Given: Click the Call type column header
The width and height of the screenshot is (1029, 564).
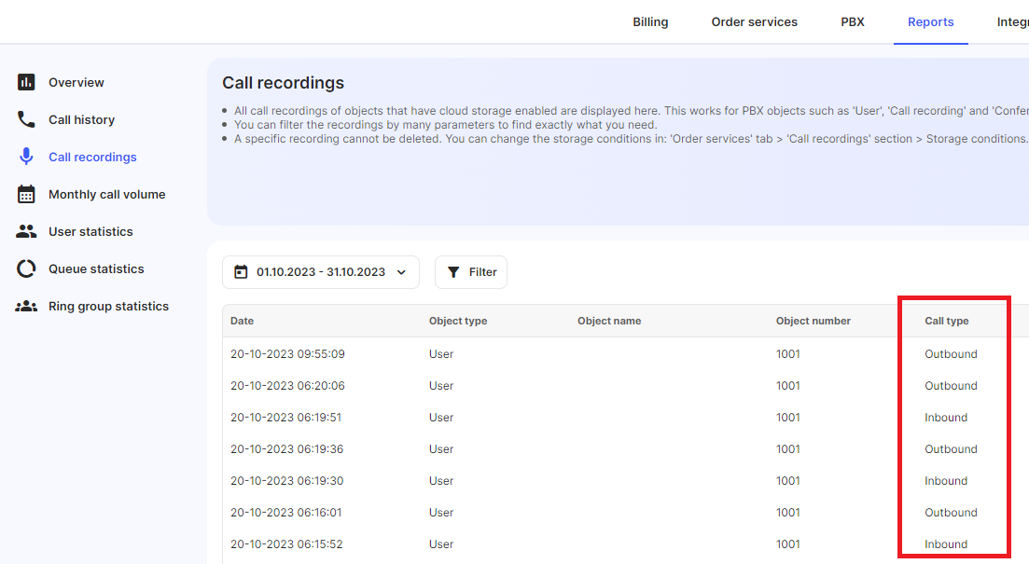Looking at the screenshot, I should pos(946,321).
